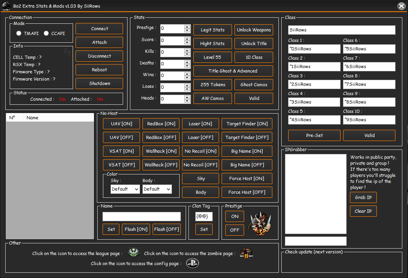Click Unlock Title
Screen dimensions: 408x278
click(x=254, y=44)
